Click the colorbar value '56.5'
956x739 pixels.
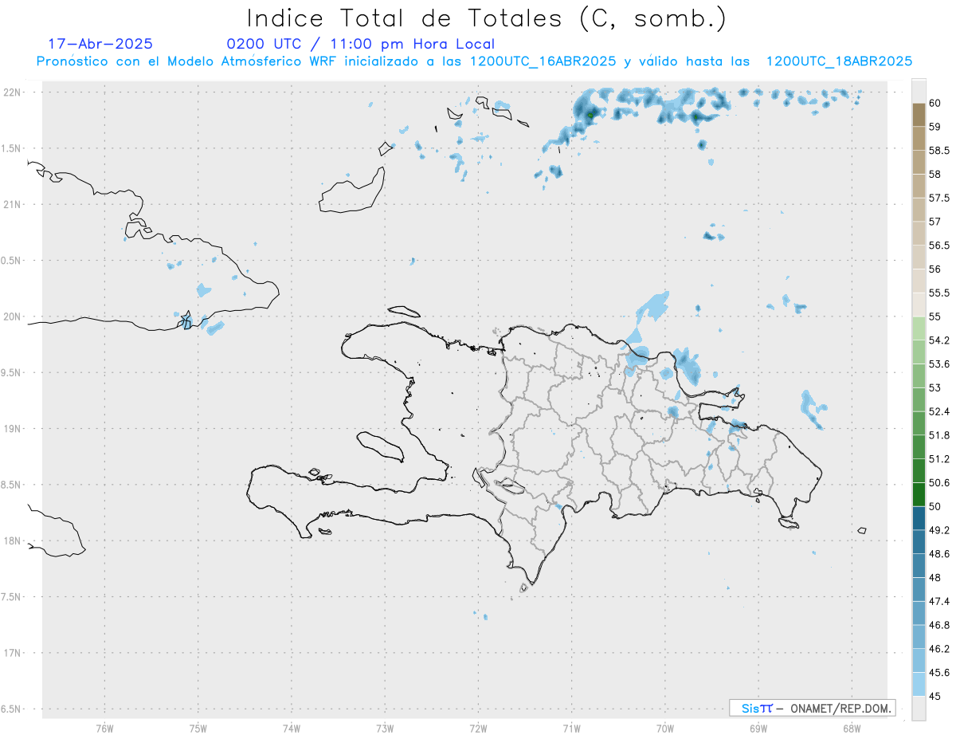939,246
